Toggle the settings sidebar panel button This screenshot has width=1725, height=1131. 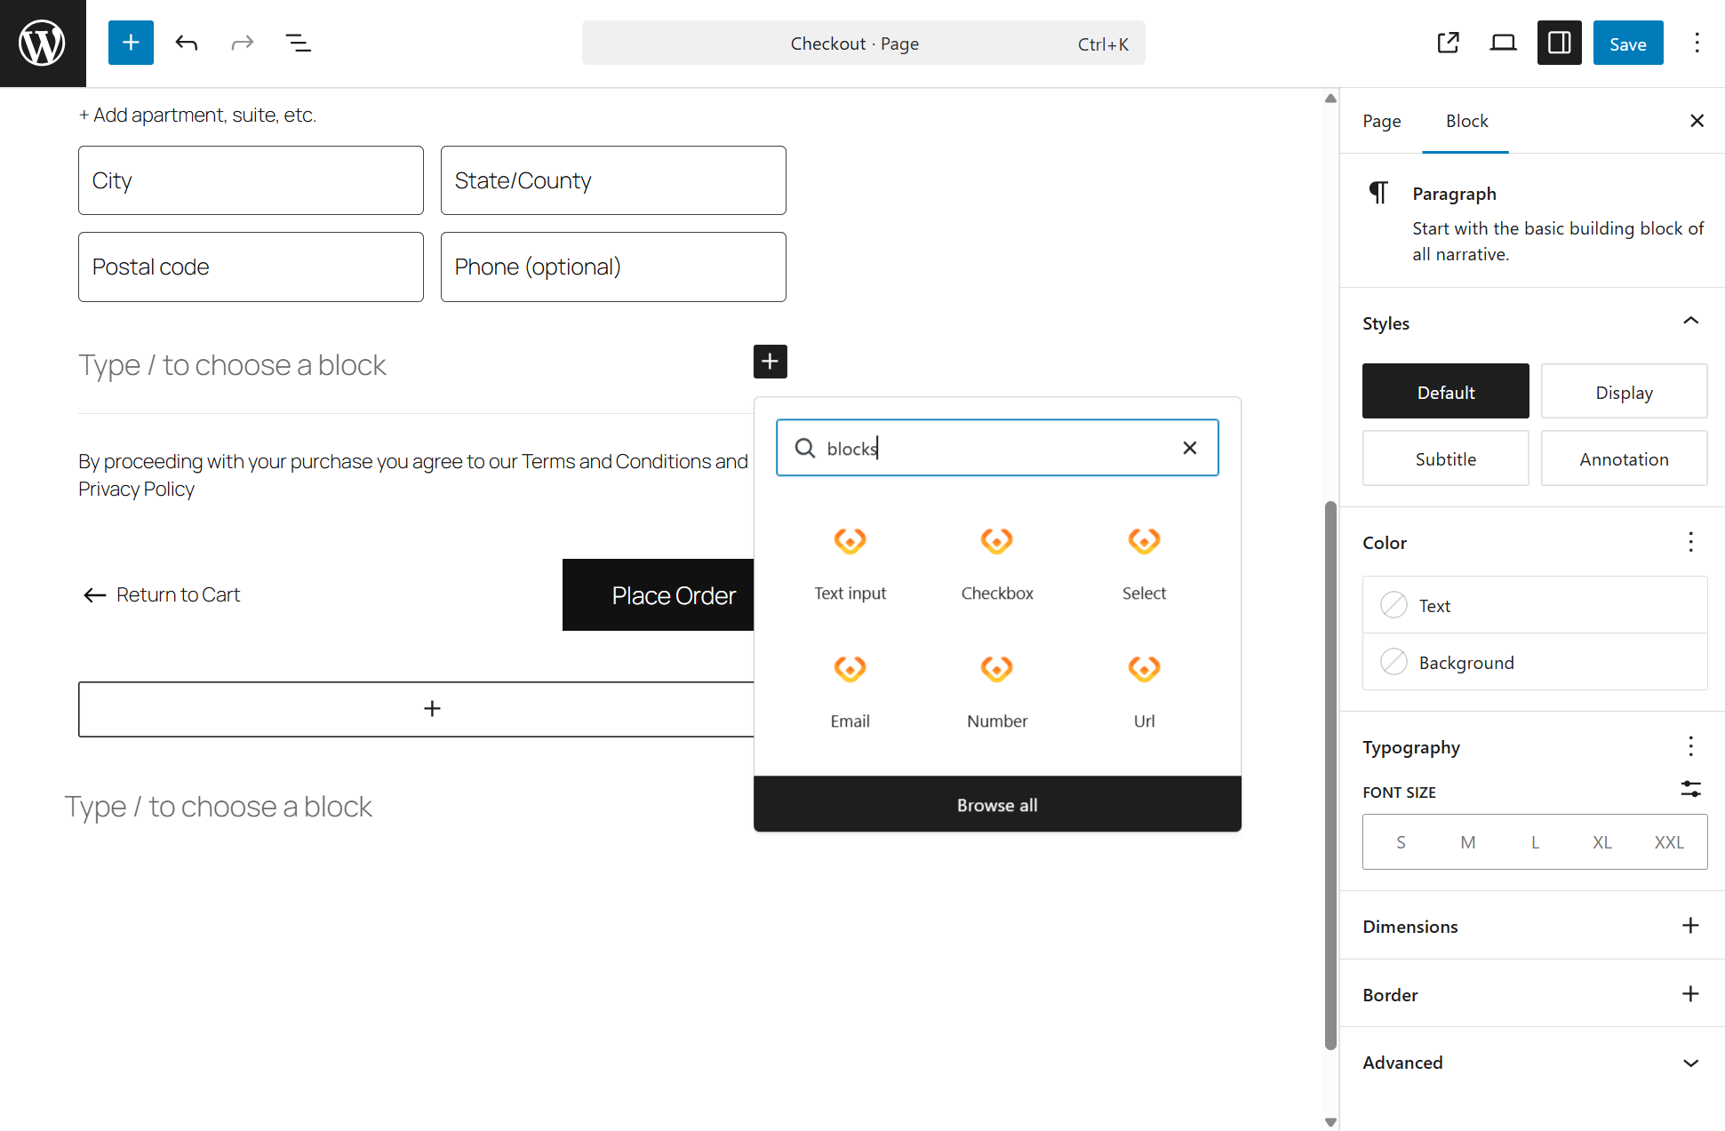pyautogui.click(x=1559, y=43)
